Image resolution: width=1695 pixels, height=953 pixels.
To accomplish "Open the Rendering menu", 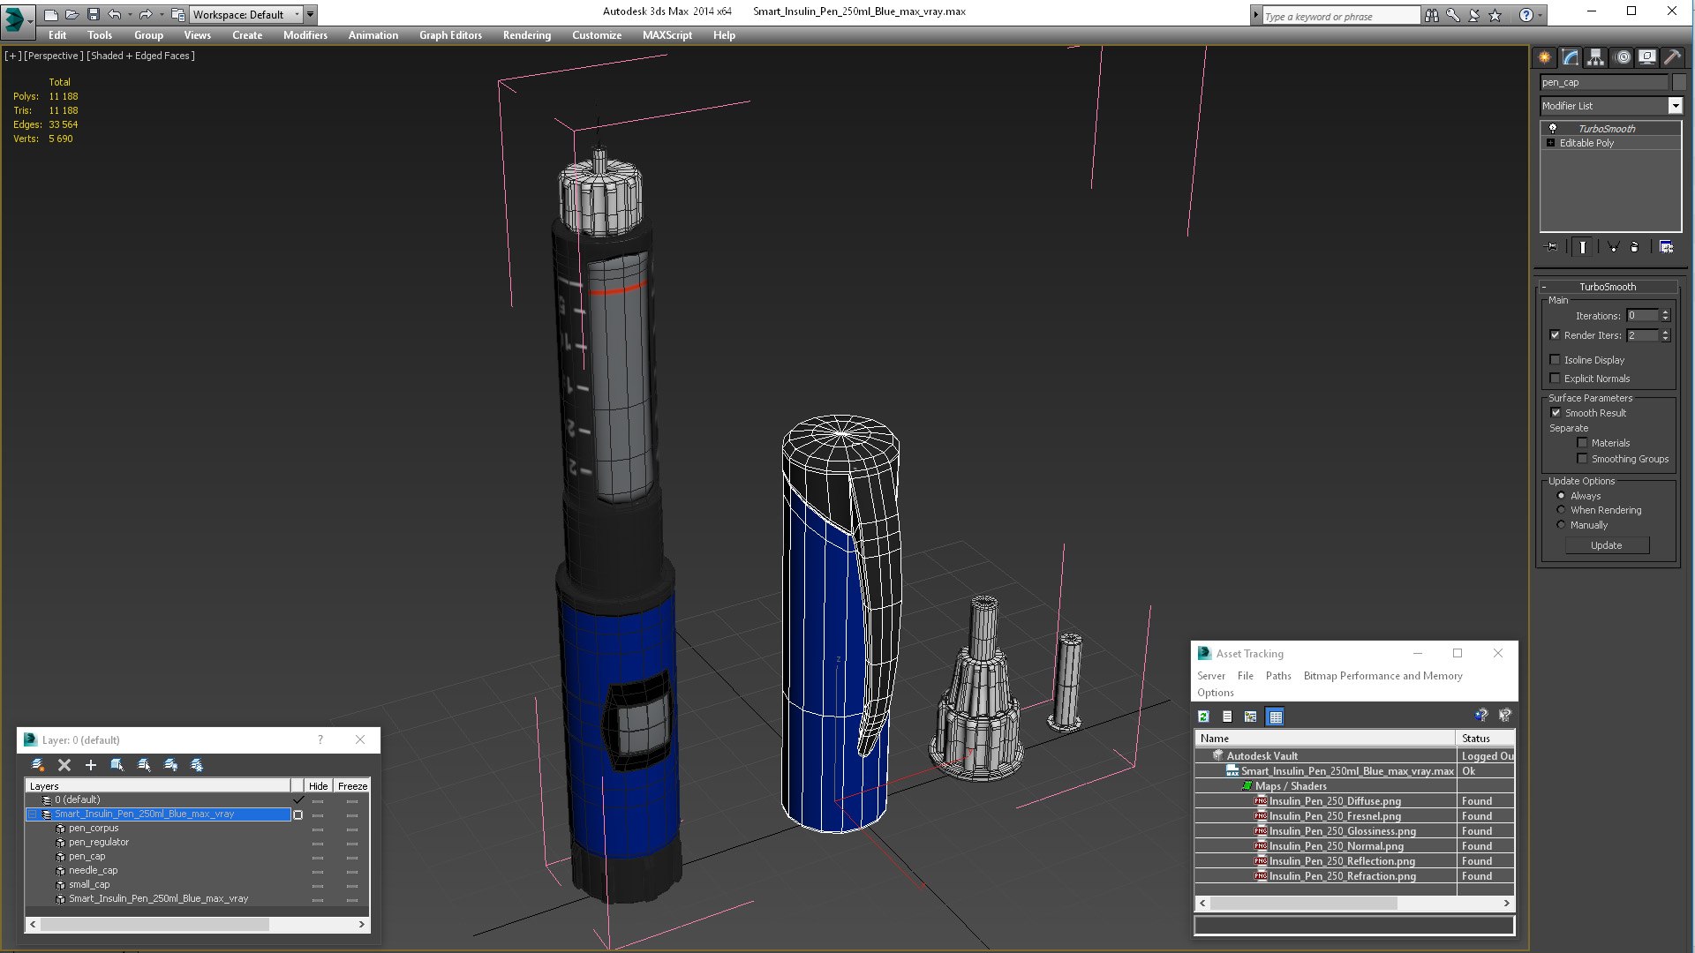I will [526, 35].
